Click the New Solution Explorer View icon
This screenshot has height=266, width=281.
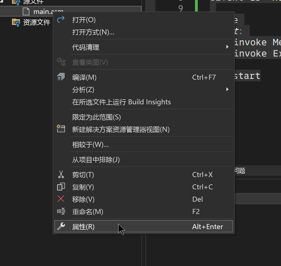click(x=61, y=129)
